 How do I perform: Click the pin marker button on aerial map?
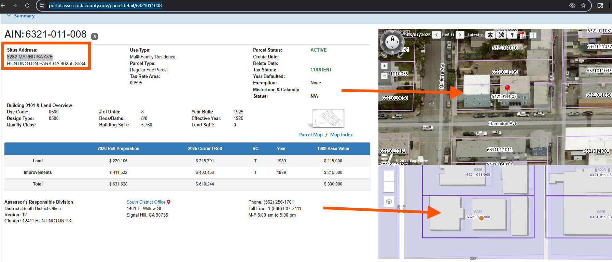[x=512, y=35]
